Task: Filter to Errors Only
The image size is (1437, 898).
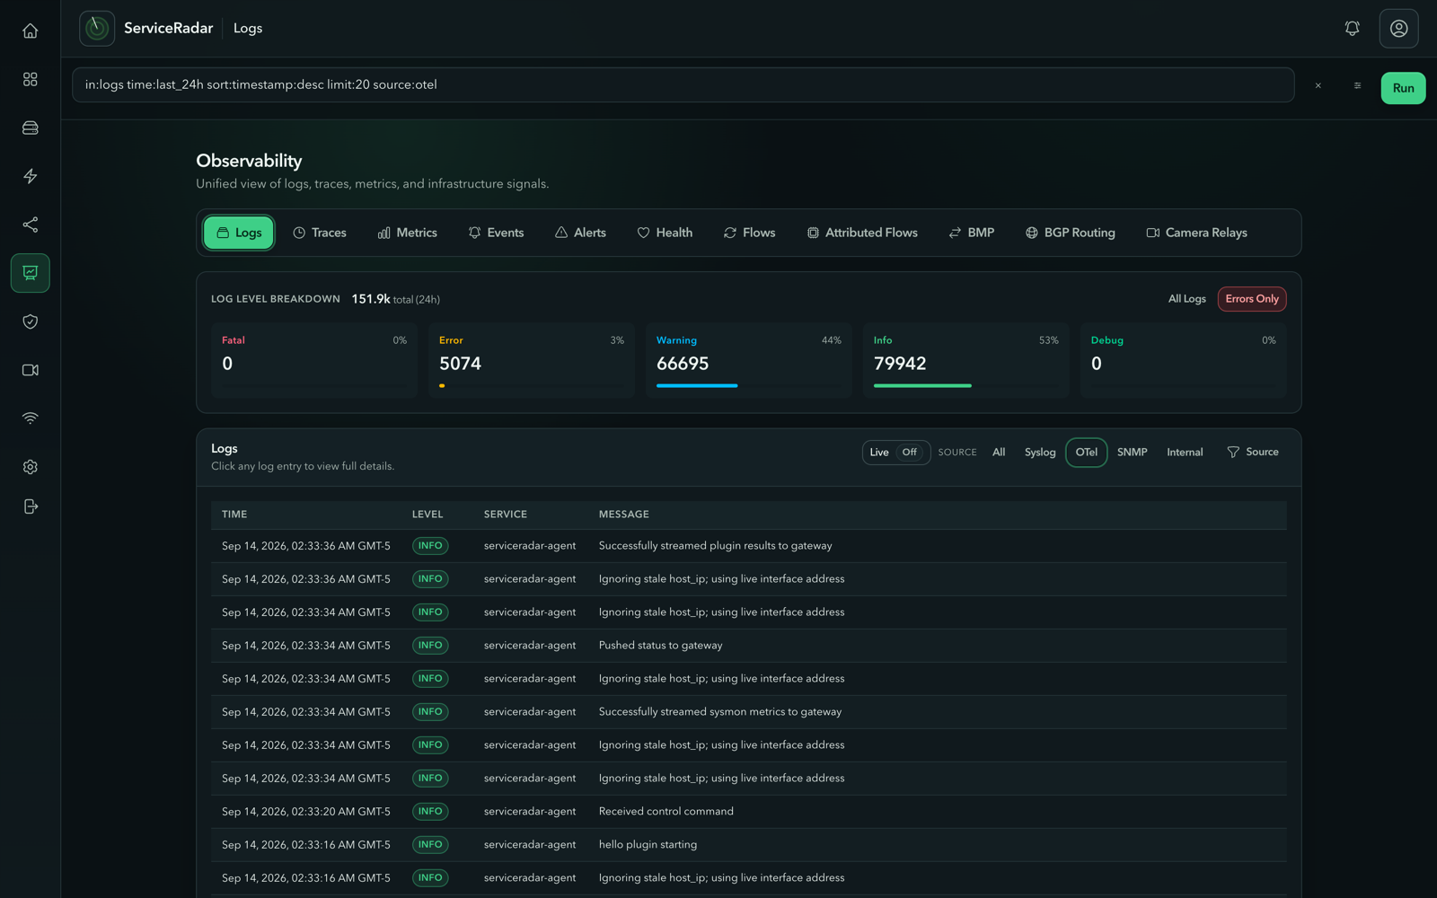Action: 1252,299
